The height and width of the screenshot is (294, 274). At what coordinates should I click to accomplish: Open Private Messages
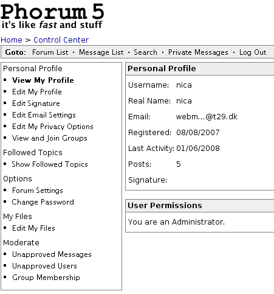(198, 52)
